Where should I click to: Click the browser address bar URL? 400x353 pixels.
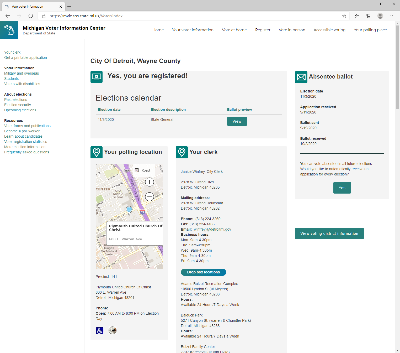click(86, 16)
